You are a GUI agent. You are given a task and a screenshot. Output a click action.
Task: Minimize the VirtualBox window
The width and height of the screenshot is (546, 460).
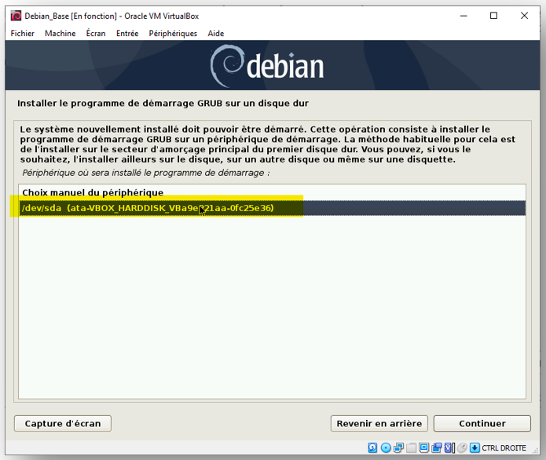click(x=464, y=16)
